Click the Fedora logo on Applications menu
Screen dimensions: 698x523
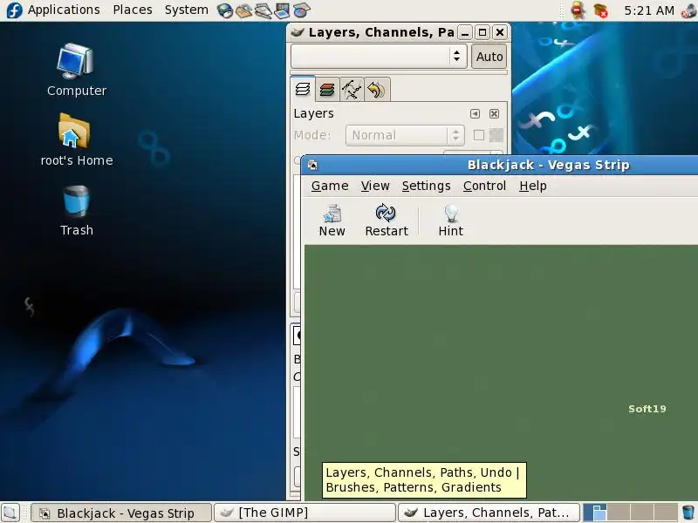click(x=14, y=10)
